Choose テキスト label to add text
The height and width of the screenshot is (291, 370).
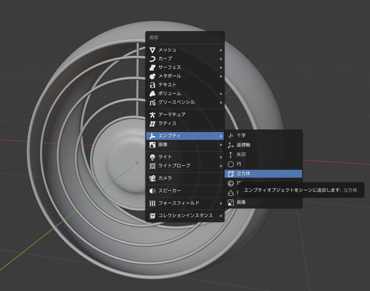[167, 85]
